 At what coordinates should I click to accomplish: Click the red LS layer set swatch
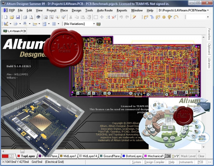pos(7,156)
